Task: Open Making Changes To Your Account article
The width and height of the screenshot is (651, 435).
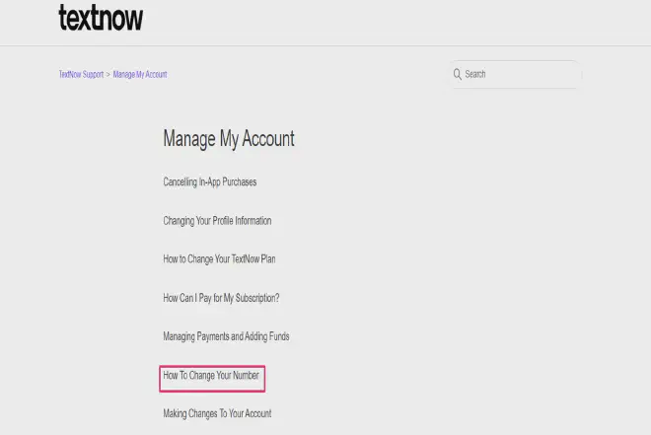Action: [x=217, y=413]
